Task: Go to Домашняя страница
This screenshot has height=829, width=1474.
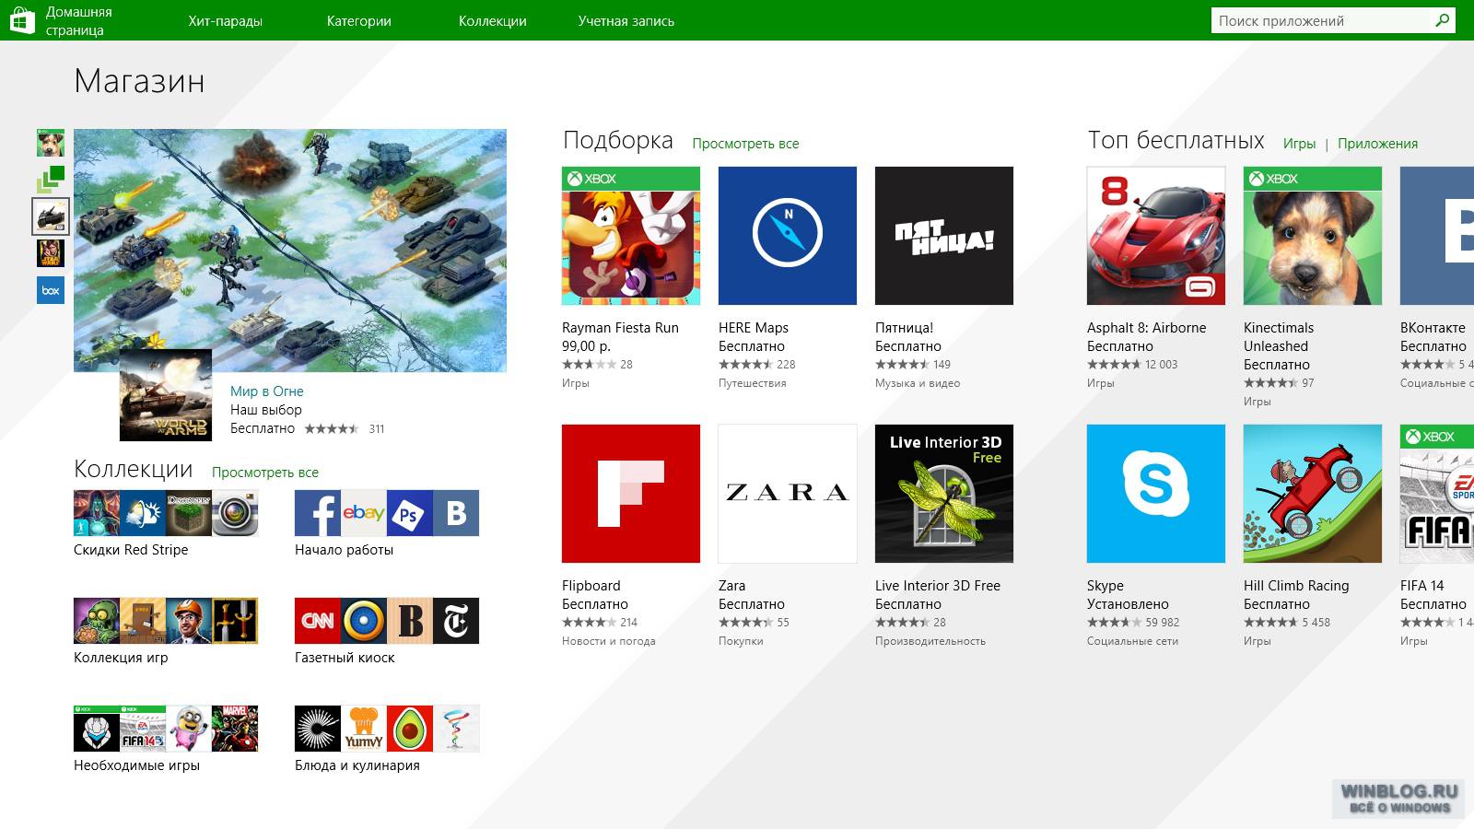Action: (x=78, y=20)
